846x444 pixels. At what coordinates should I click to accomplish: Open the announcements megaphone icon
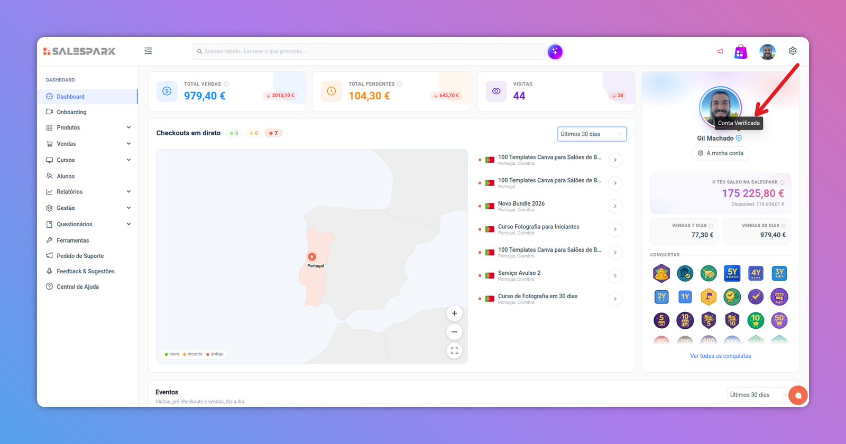tap(720, 51)
